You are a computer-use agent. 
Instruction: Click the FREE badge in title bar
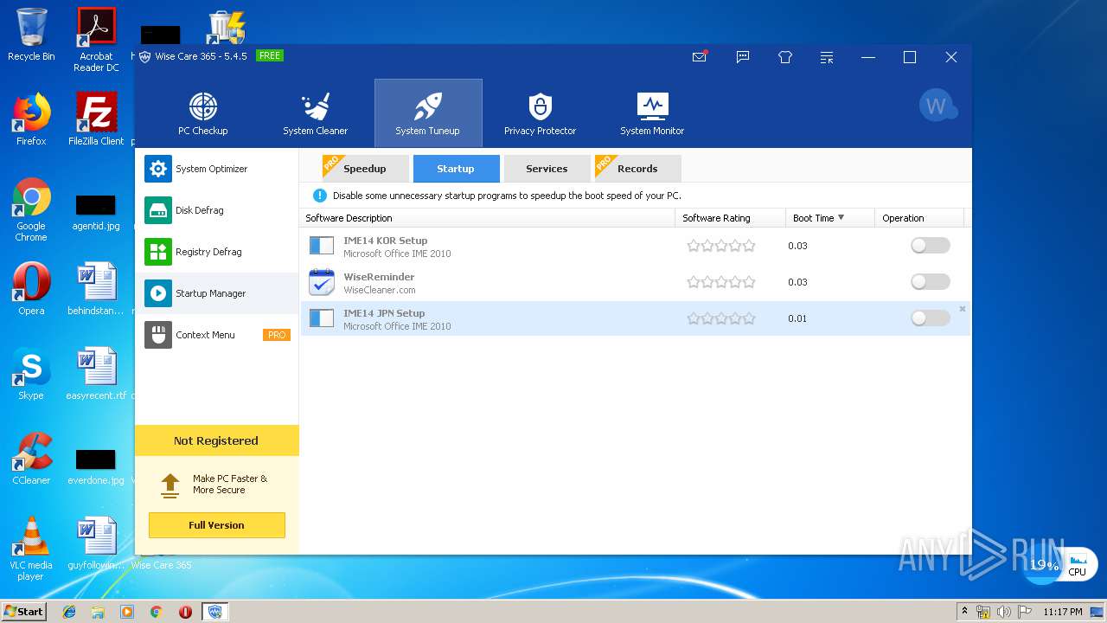[x=270, y=55]
